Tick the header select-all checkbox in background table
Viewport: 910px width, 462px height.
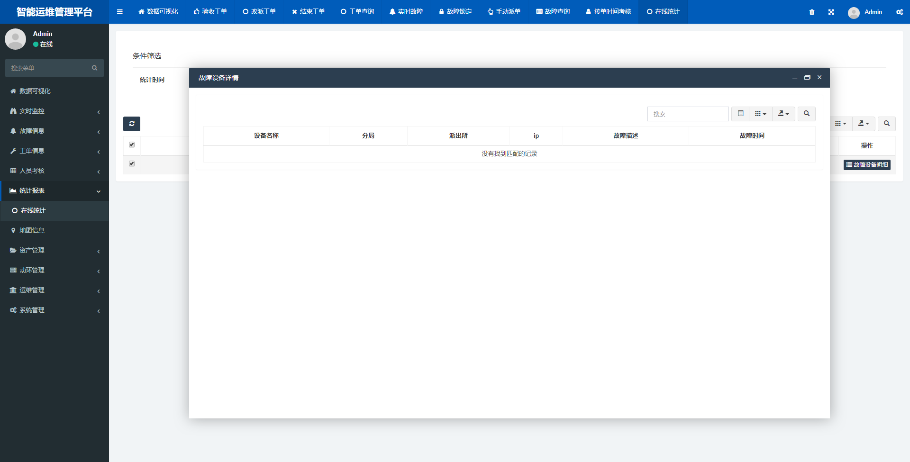132,145
